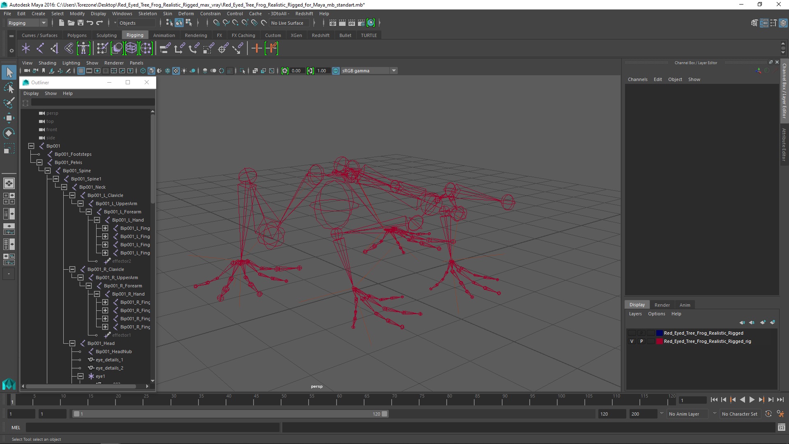Click the range slider bar end handle
The width and height of the screenshot is (789, 444).
385,414
